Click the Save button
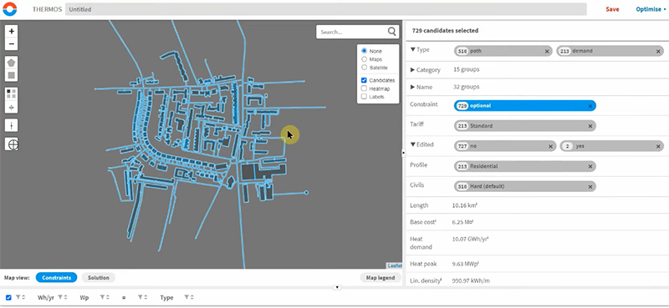 pos(612,9)
